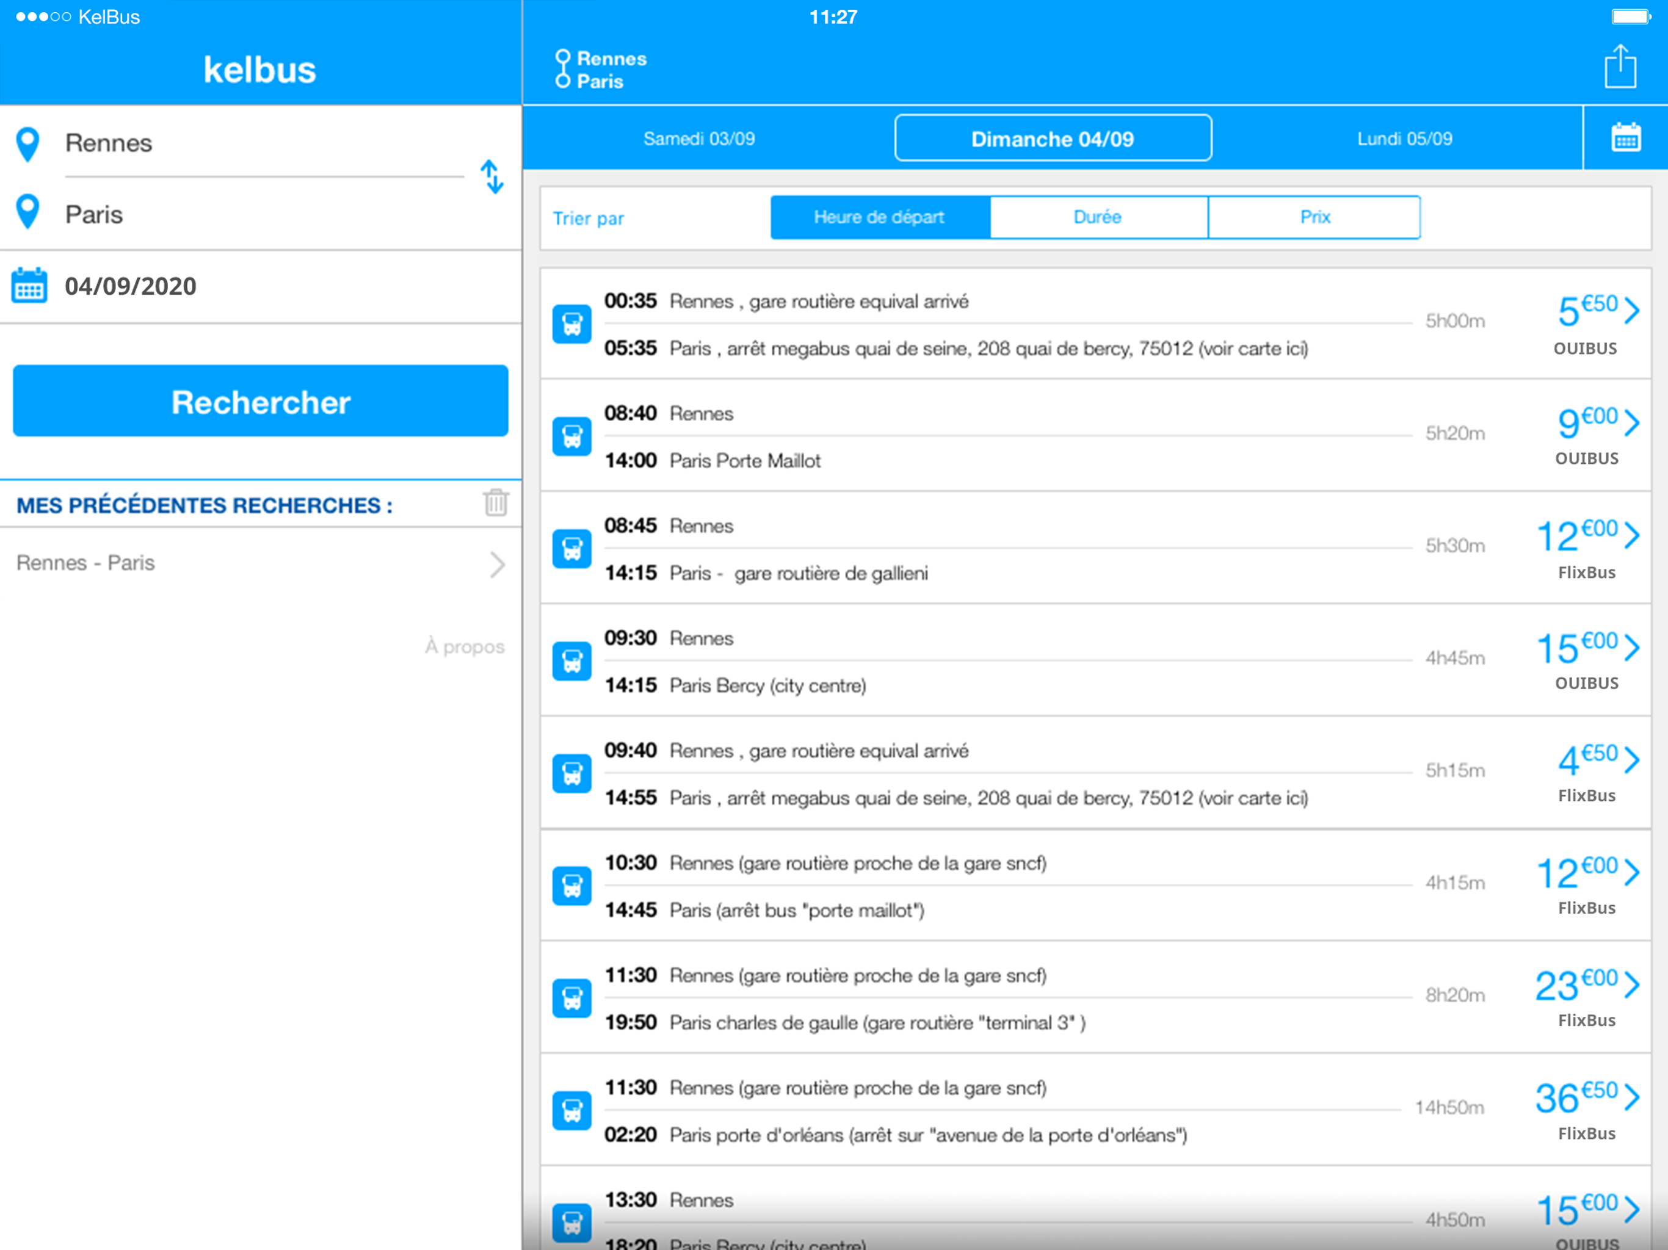
Task: Click the Rechercher button
Action: [x=260, y=401]
